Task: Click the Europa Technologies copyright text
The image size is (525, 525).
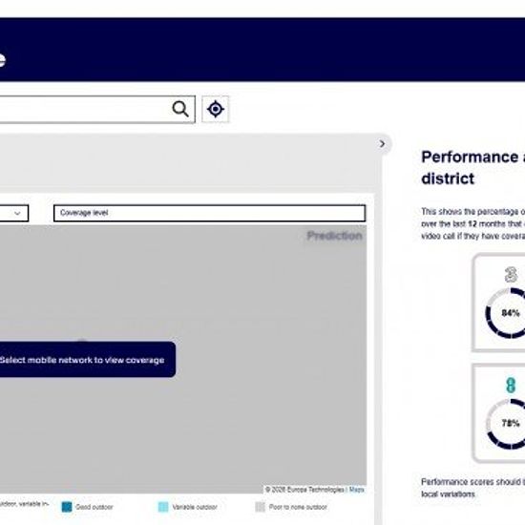Action: (x=304, y=490)
